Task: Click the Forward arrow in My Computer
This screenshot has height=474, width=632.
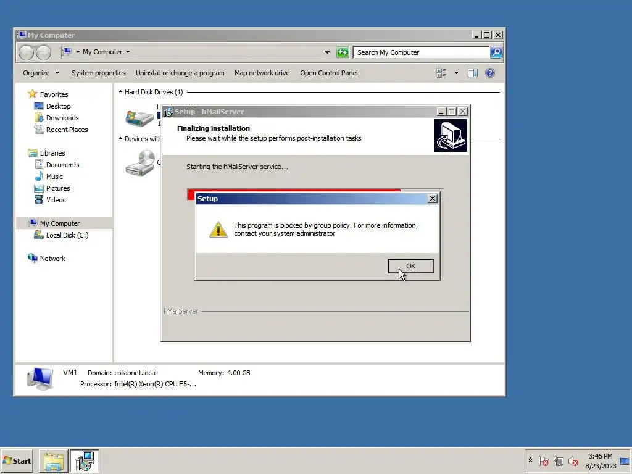Action: 44,52
